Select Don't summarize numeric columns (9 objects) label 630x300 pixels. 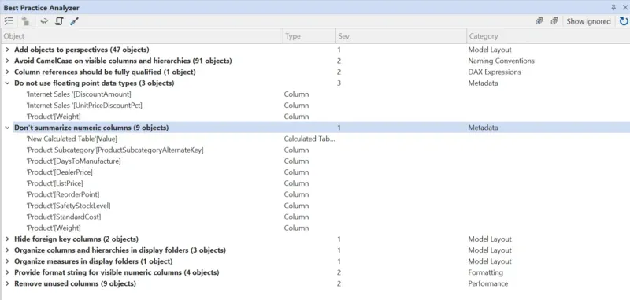coord(91,128)
